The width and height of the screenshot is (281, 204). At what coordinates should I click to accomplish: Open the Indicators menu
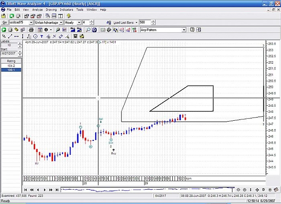[66, 10]
